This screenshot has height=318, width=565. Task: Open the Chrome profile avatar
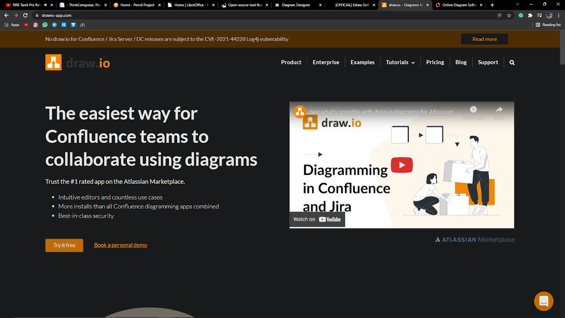coord(549,15)
